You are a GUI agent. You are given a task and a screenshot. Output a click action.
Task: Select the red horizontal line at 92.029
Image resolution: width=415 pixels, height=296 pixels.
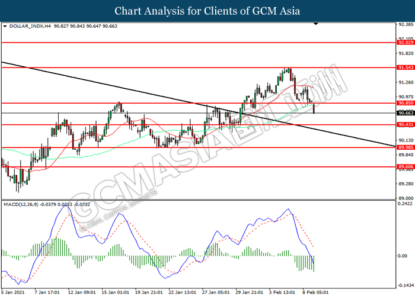click(199, 42)
